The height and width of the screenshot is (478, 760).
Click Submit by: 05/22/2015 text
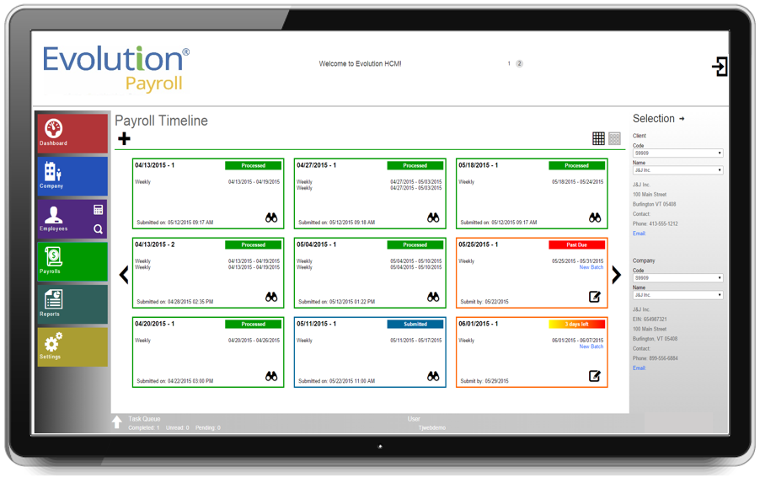pyautogui.click(x=484, y=302)
